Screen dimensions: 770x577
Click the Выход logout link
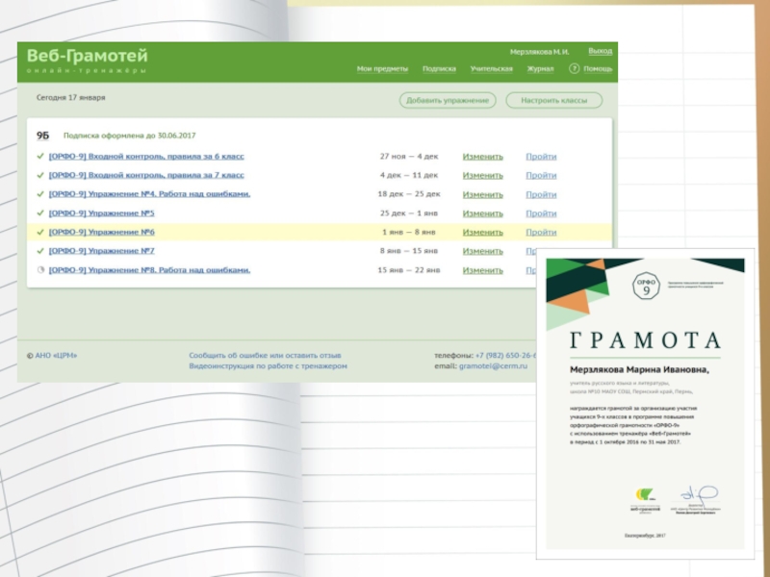tap(600, 51)
